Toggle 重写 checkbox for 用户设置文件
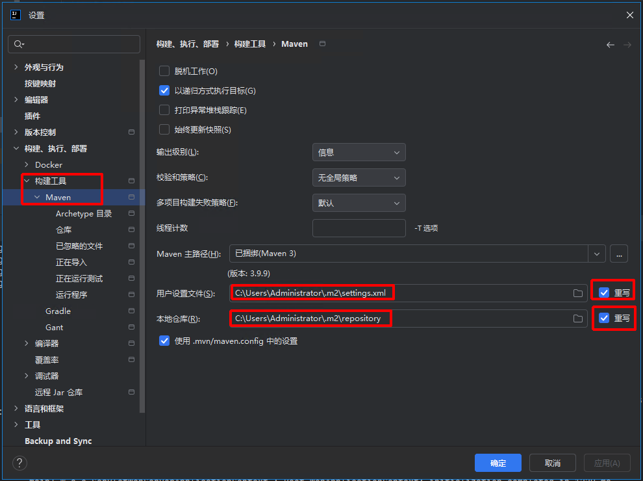This screenshot has height=481, width=643. pyautogui.click(x=604, y=292)
